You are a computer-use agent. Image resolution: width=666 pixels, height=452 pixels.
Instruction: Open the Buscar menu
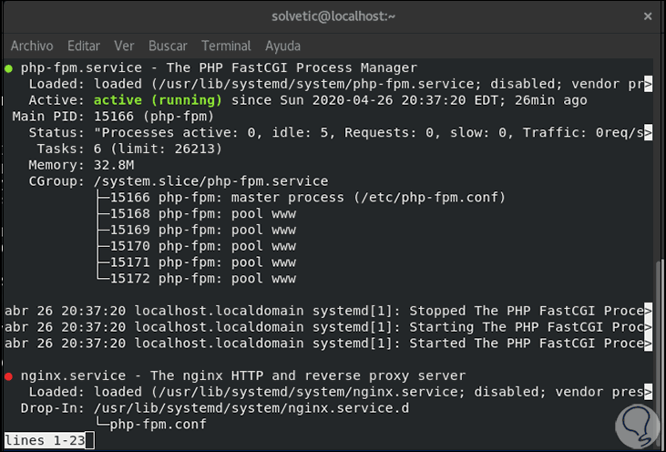168,46
